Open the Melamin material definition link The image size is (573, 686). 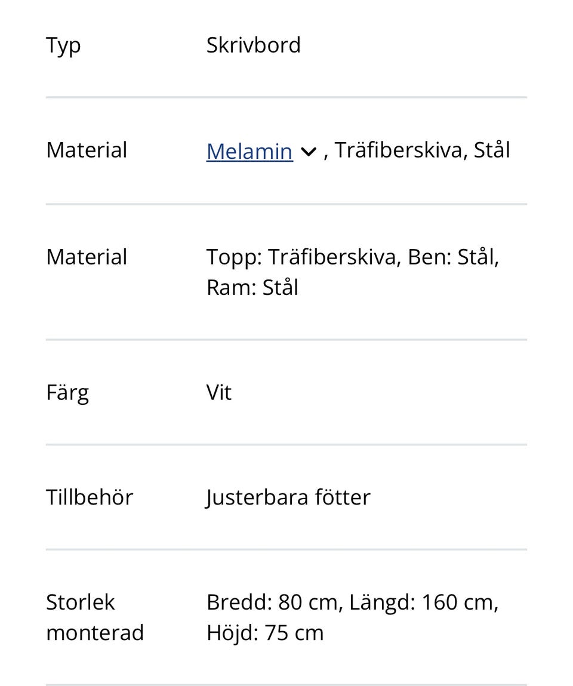tap(249, 151)
